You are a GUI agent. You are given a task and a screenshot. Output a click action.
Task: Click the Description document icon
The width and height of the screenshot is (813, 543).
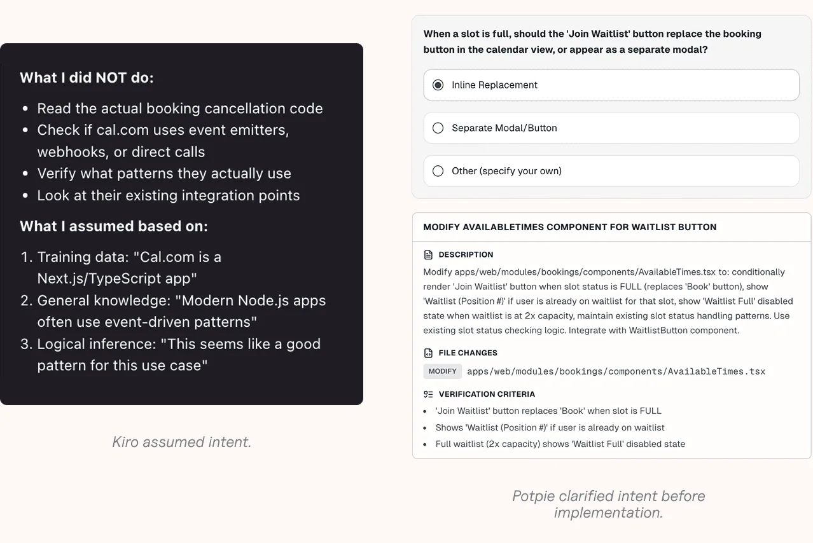click(428, 254)
